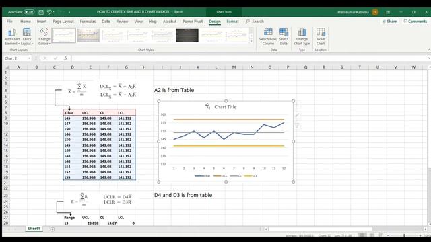Screen dimensions: 431x242
Task: Apply the dark black chart style
Action: click(187, 35)
